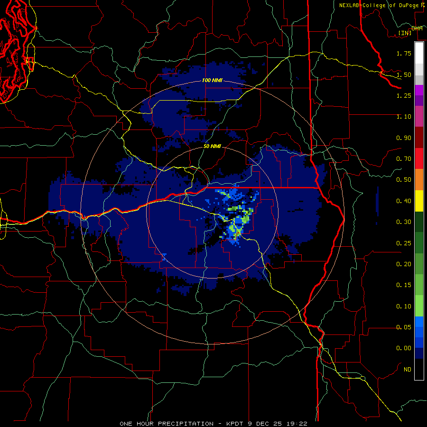Click the "KPDT" station identifier in caption
The image size is (427, 427).
coord(236,424)
